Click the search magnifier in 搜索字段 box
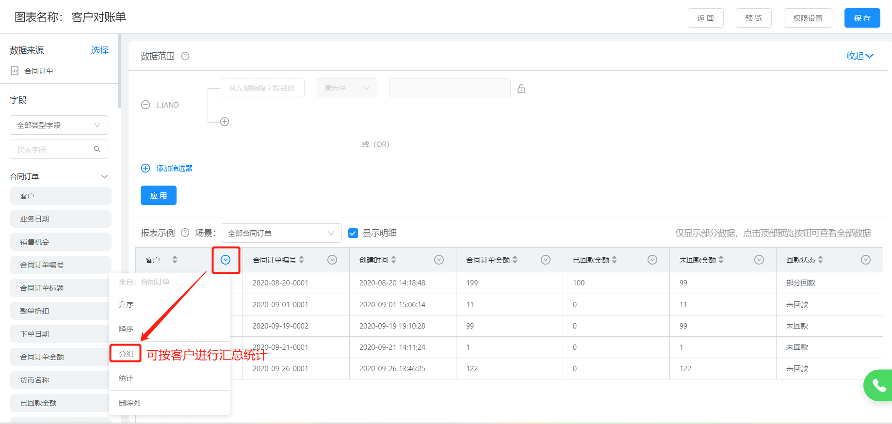This screenshot has width=892, height=424. 97,149
